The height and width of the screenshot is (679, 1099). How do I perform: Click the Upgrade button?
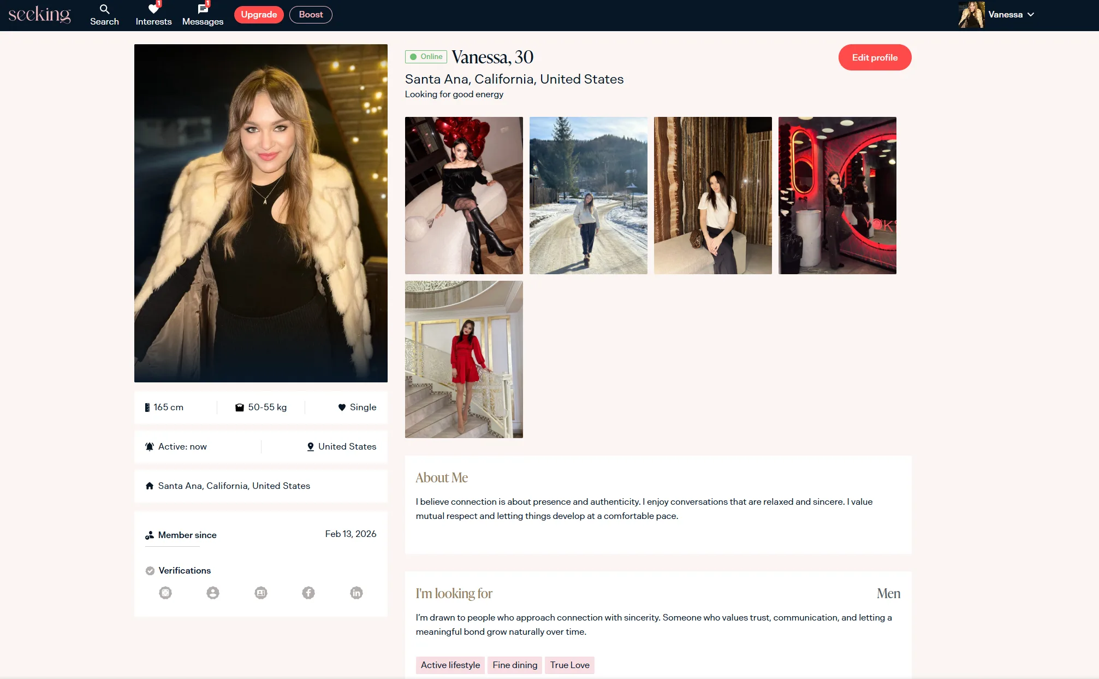[259, 15]
